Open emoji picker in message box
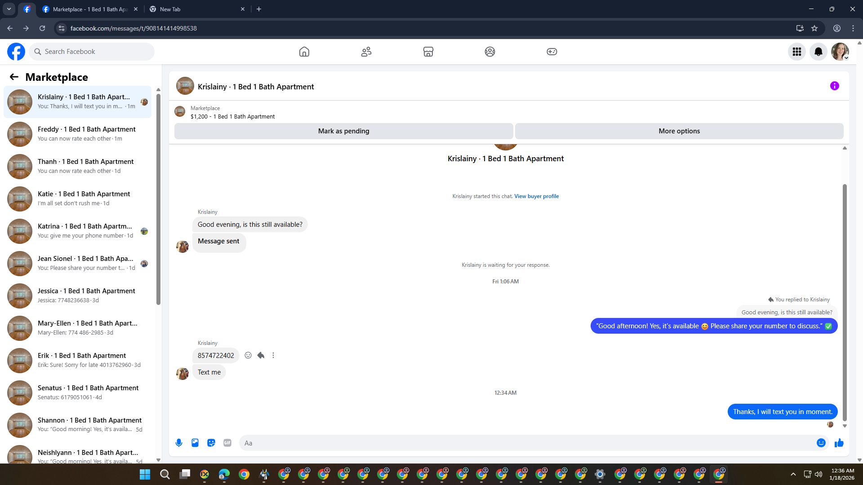This screenshot has width=863, height=485. tap(821, 443)
